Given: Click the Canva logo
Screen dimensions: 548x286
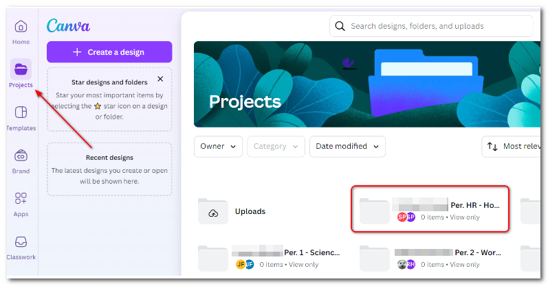Looking at the screenshot, I should pyautogui.click(x=68, y=25).
